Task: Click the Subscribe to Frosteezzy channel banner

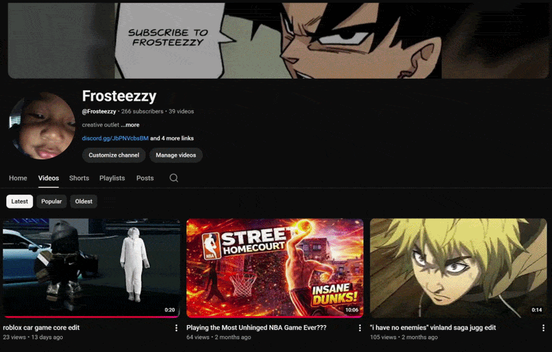Action: click(278, 41)
